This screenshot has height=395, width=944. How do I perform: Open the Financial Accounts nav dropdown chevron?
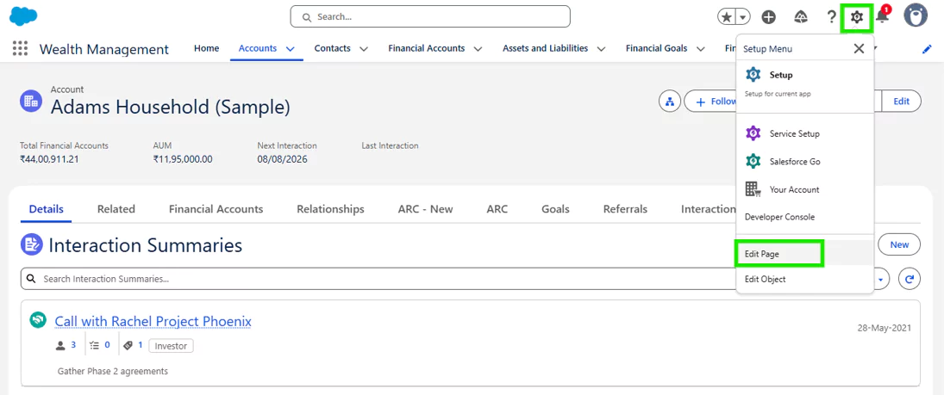pos(478,49)
